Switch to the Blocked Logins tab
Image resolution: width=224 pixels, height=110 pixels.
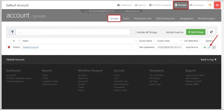tap(206, 19)
